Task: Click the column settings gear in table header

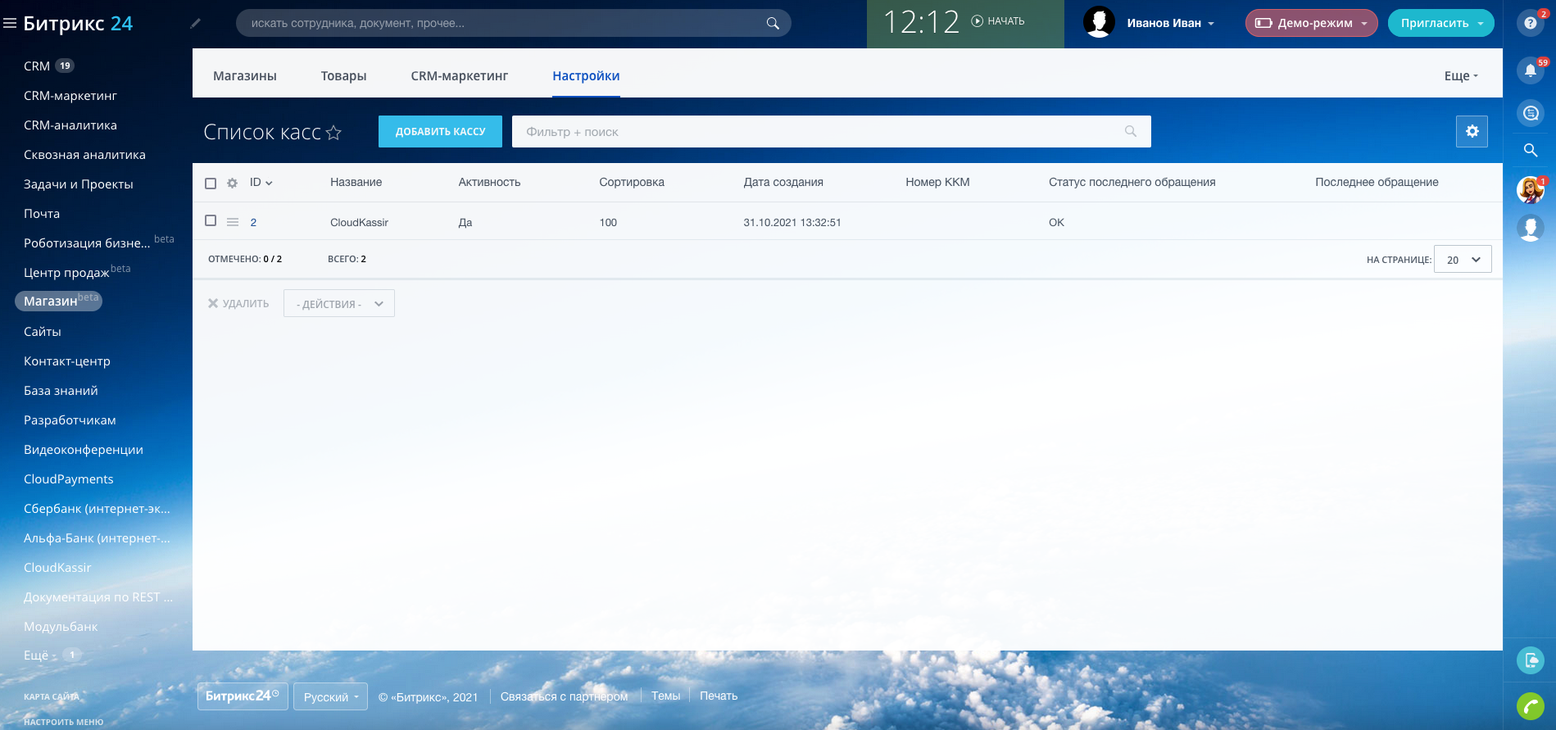Action: (233, 183)
